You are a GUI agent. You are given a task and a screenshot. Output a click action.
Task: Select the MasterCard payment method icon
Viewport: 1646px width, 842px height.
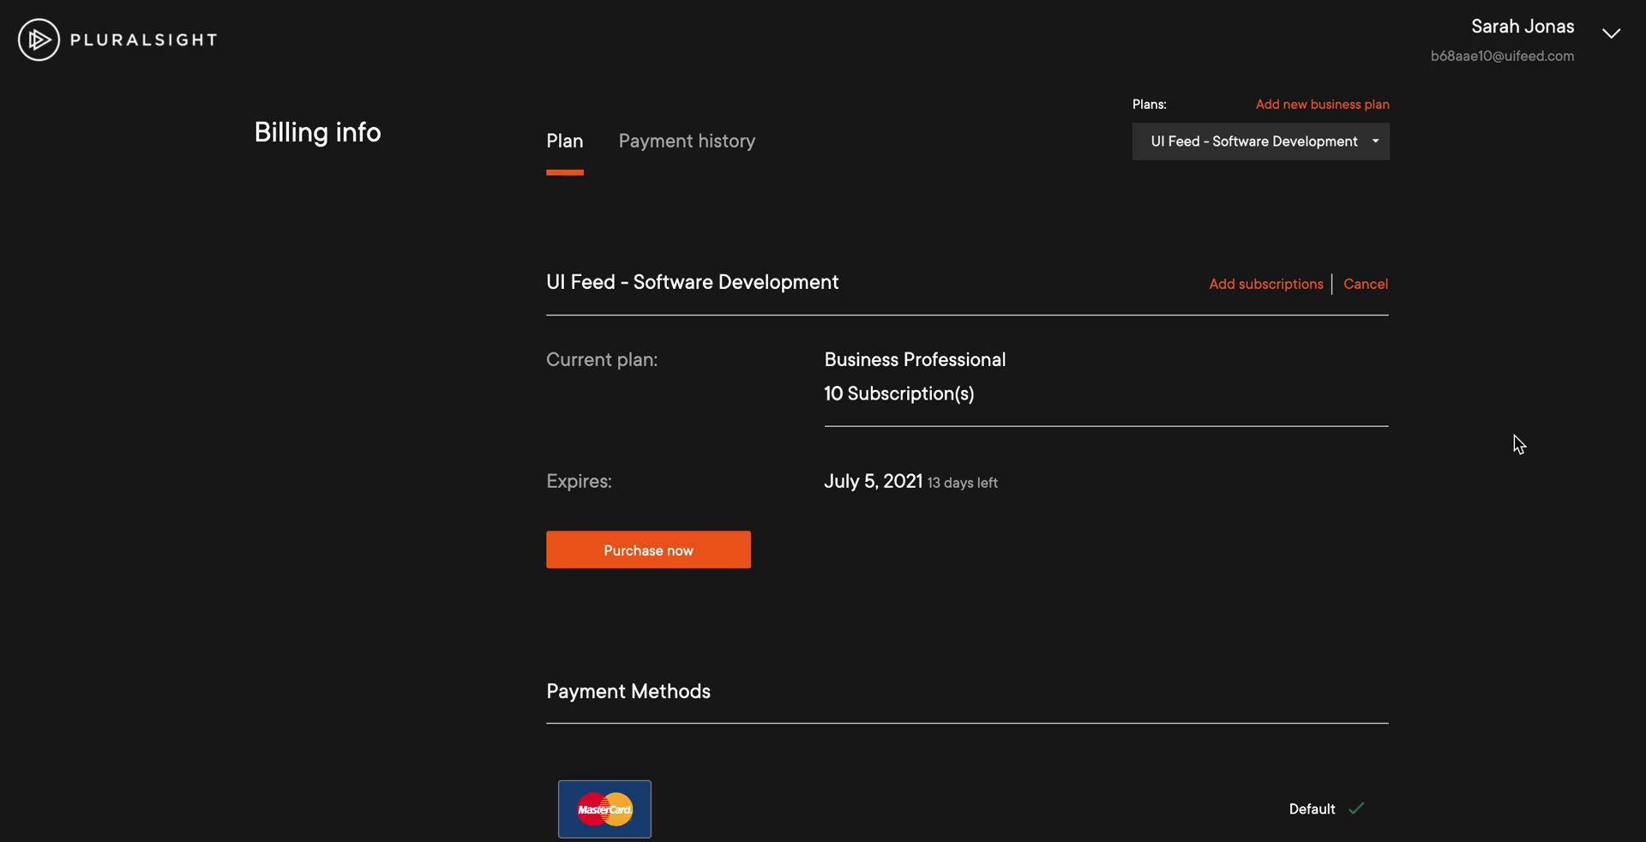(604, 809)
